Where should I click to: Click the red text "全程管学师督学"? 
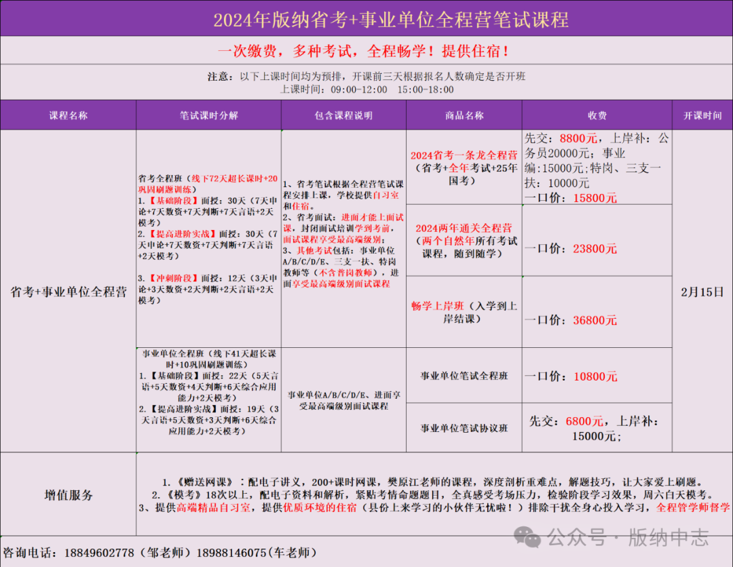[693, 508]
